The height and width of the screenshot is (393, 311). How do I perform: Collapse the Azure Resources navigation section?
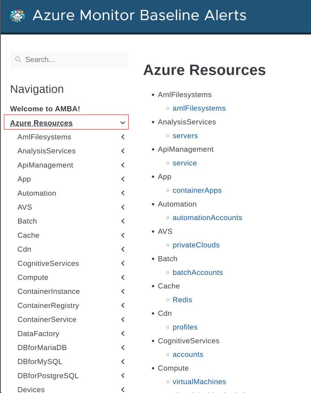pyautogui.click(x=123, y=122)
